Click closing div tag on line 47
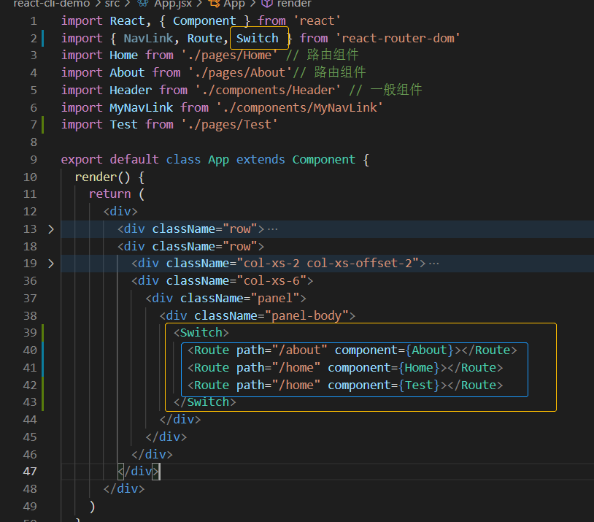Viewport: 594px width, 522px height. pyautogui.click(x=138, y=472)
